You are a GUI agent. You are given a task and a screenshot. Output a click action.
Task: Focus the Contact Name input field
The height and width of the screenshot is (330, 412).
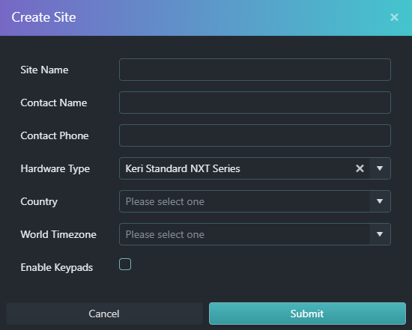coord(255,103)
